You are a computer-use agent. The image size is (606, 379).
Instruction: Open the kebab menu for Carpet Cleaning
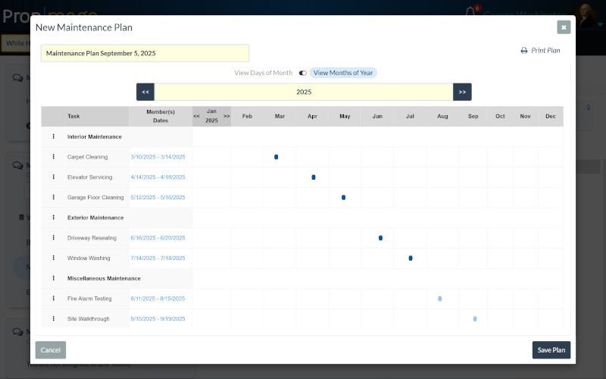tap(54, 157)
